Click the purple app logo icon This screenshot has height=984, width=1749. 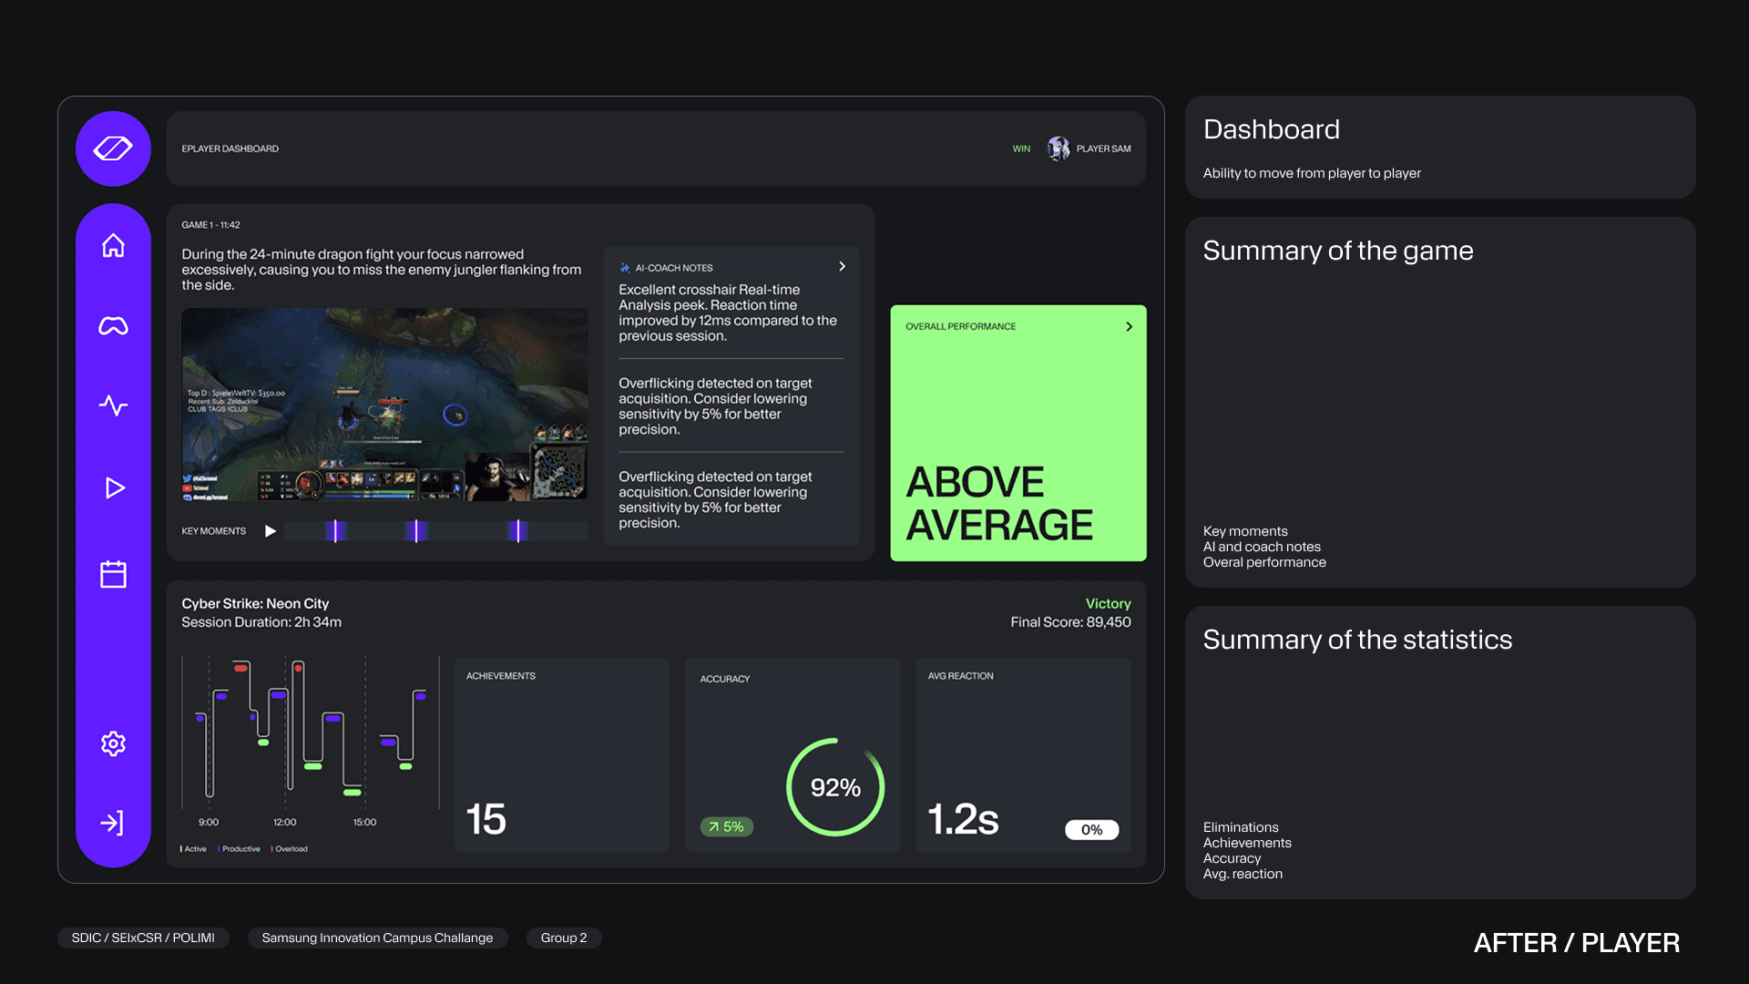113,149
